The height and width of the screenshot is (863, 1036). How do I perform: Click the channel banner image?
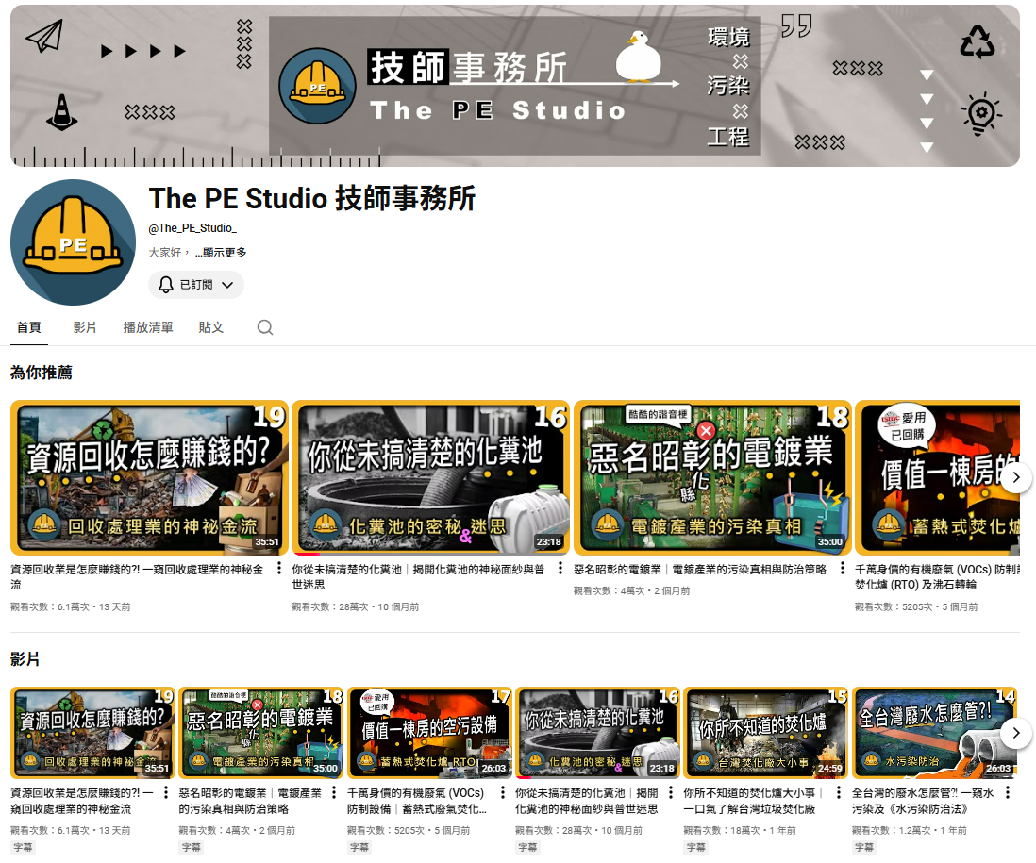[x=514, y=86]
